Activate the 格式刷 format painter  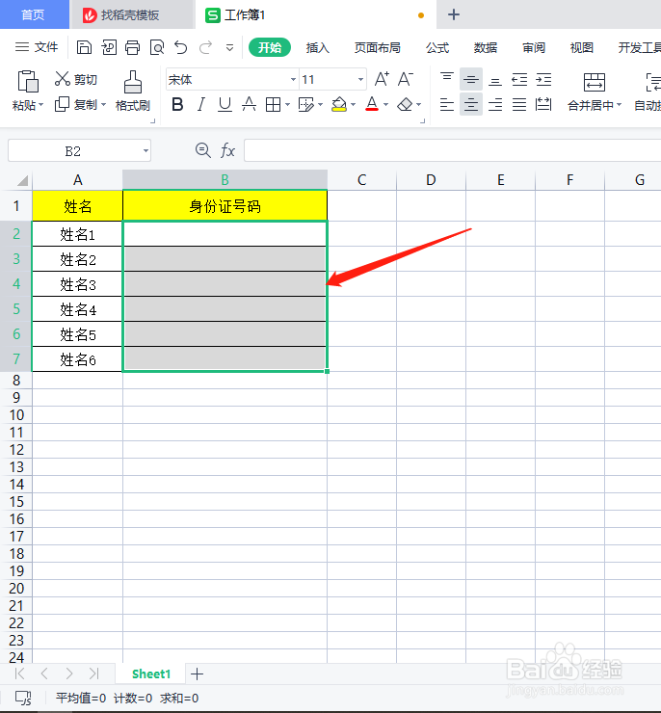133,92
